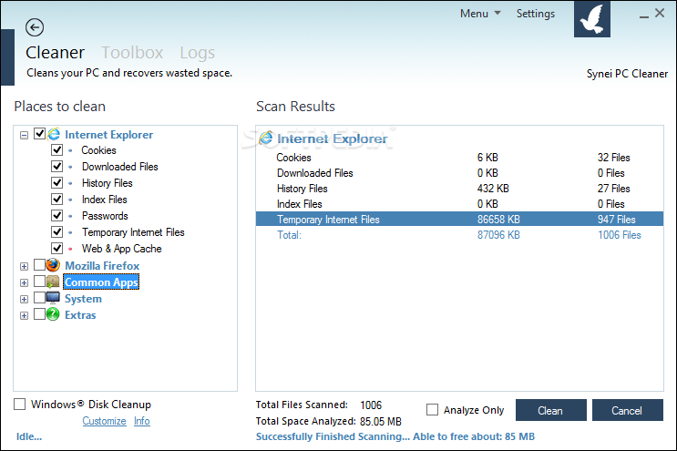The height and width of the screenshot is (451, 677).
Task: Uncheck Temporary Internet Files checkbox
Action: (x=57, y=232)
